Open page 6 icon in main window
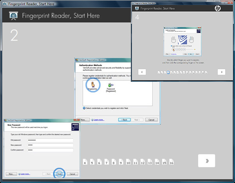The image size is (235, 183). (x=99, y=162)
